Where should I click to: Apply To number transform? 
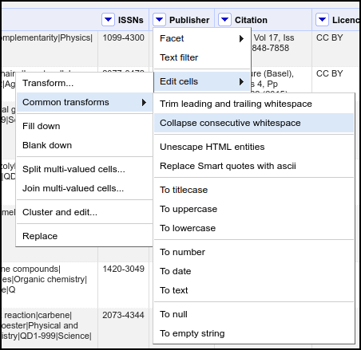pos(254,252)
